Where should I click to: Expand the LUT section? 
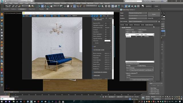point(93,47)
